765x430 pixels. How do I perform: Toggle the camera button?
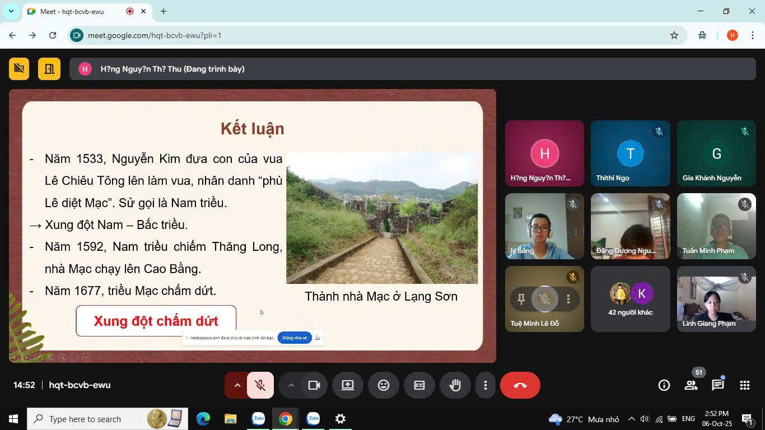tap(314, 385)
